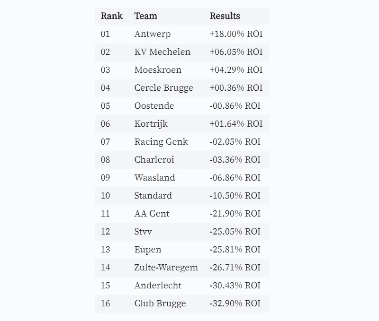Click the Standard team cell
Image resolution: width=379 pixels, height=321 pixels.
pyautogui.click(x=153, y=196)
